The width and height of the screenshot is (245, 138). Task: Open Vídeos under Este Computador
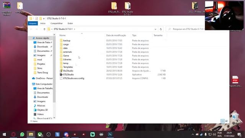(x=40, y=114)
